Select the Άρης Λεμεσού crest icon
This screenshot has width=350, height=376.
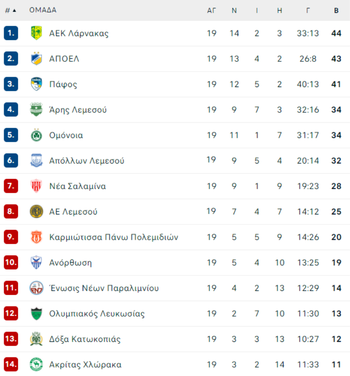(37, 110)
